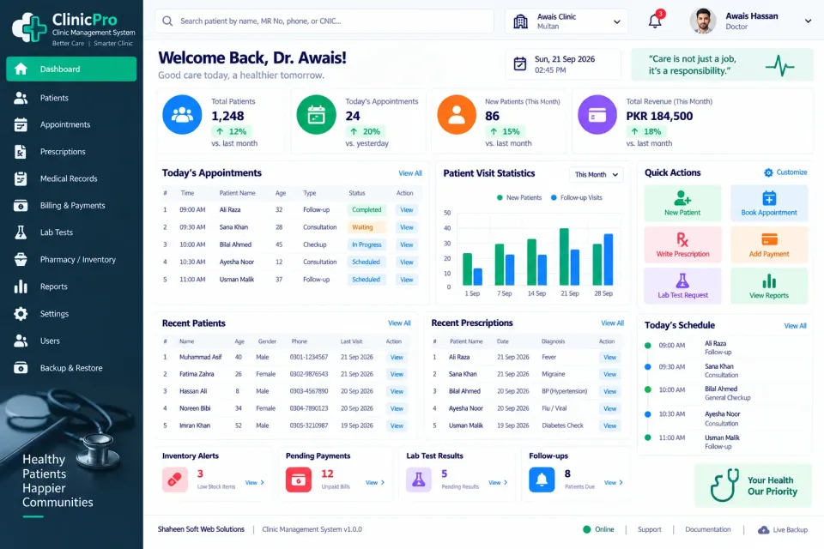Open Reports in the sidebar
The image size is (824, 549).
click(x=71, y=287)
